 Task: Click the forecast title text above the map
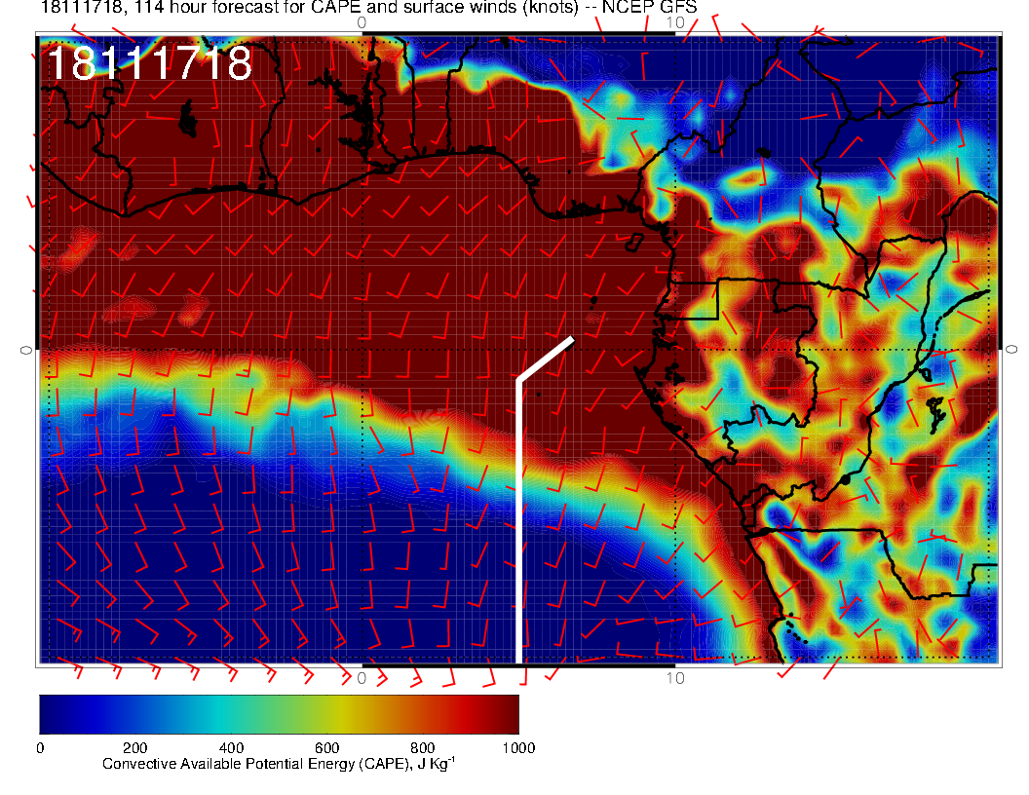(x=368, y=8)
